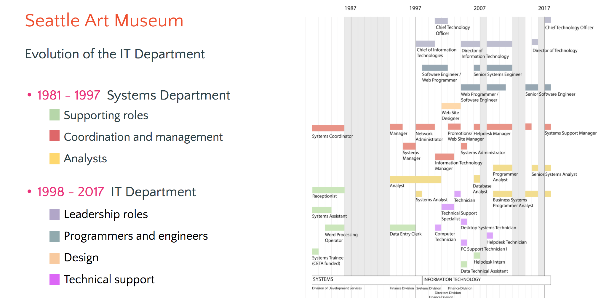
Task: Click the 2017 year marker
Action: tap(544, 8)
